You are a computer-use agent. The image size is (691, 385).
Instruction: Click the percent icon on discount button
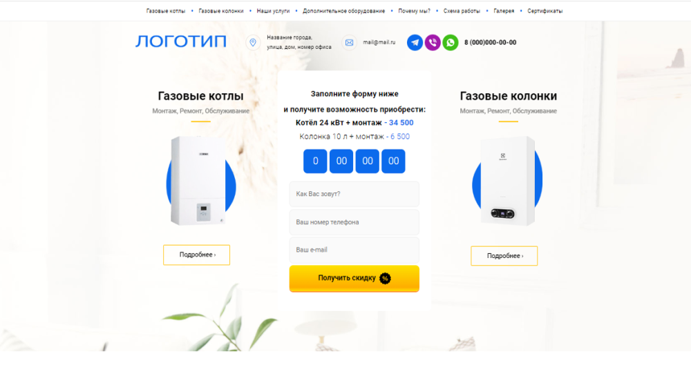coord(385,278)
